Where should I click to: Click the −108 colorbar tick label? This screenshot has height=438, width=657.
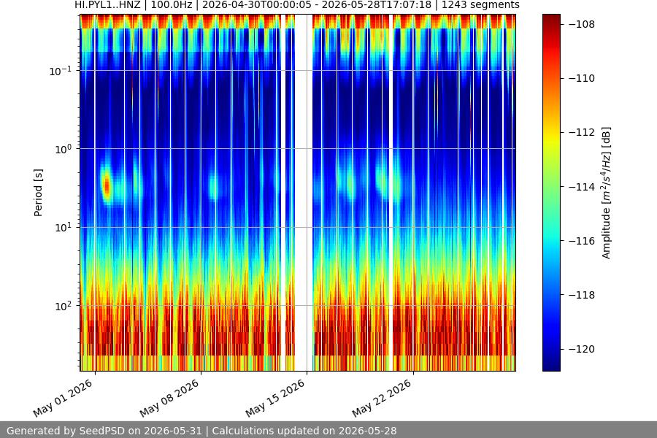coord(582,24)
